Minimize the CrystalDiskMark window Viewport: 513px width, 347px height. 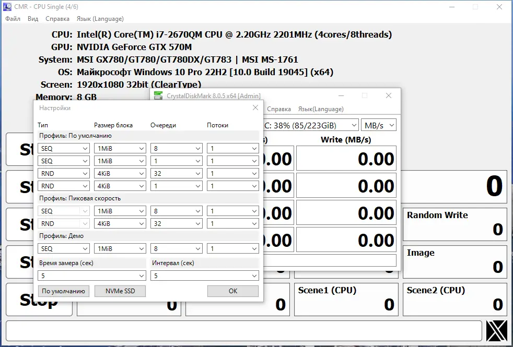pos(341,95)
